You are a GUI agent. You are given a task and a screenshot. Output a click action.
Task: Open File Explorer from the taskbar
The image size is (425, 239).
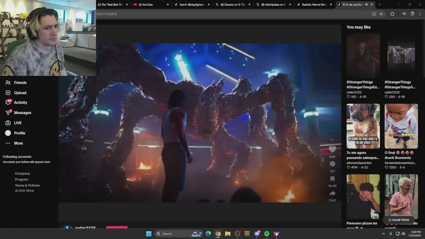click(227, 234)
